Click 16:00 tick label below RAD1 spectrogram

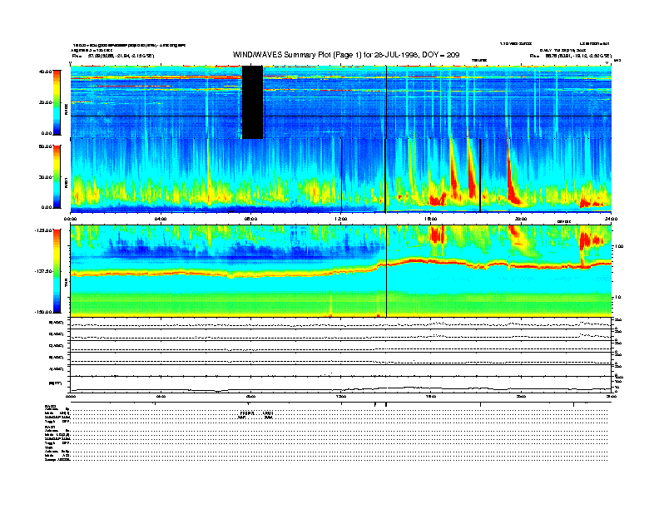click(431, 219)
